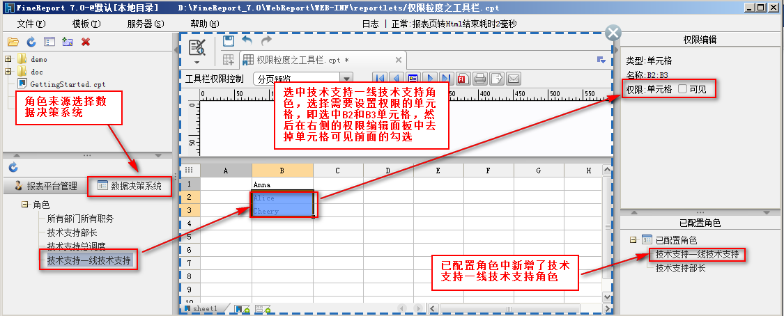Open the 模板(T) menu
Screen dimensions: 784x316
point(86,24)
